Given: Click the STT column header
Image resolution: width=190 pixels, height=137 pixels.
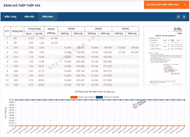Looking at the screenshot, I should (x=7, y=31).
